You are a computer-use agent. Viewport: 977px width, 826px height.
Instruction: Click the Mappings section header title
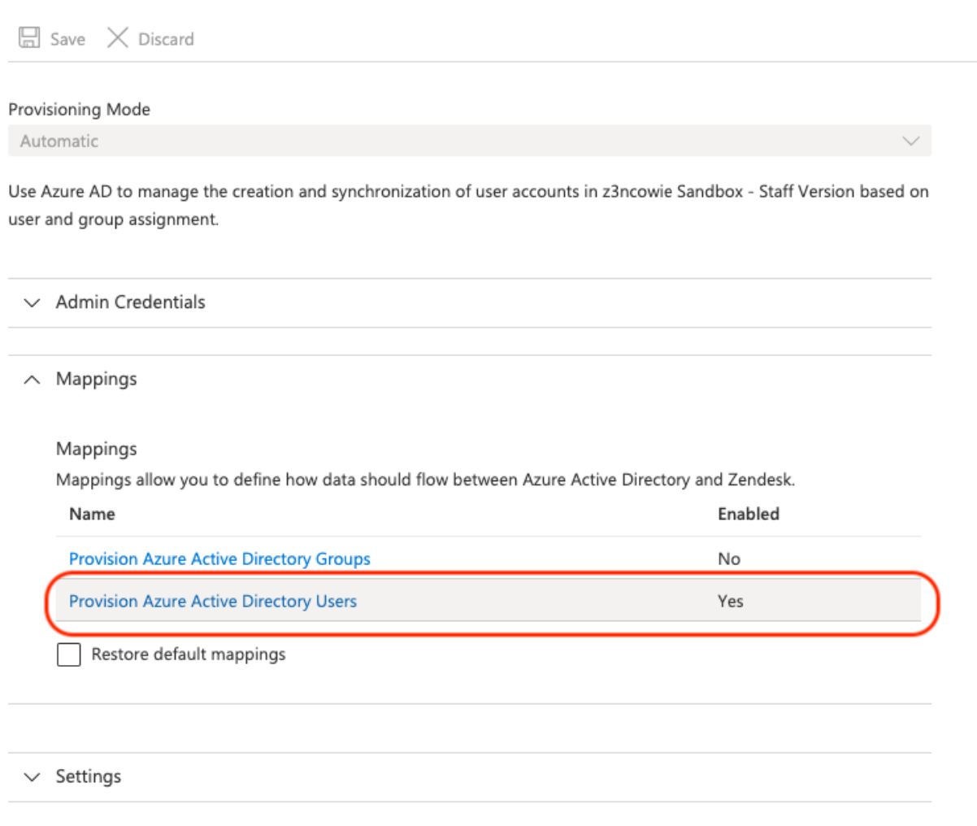pyautogui.click(x=96, y=380)
